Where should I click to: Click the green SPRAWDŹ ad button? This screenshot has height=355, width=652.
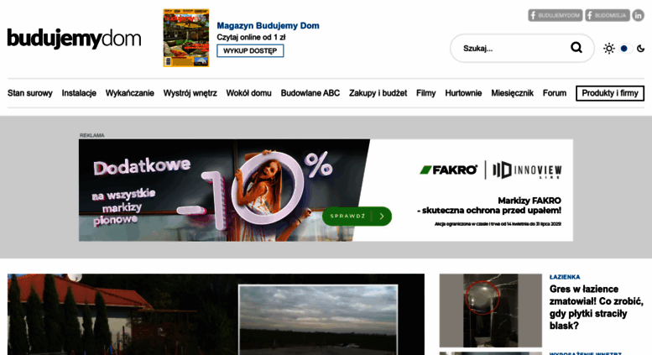coord(357,217)
